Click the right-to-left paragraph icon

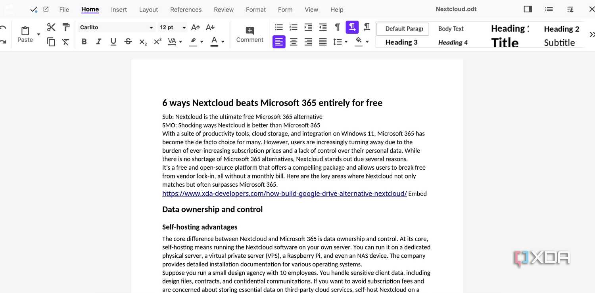367,27
